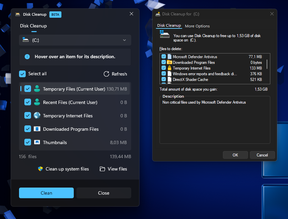288x219 pixels.
Task: Click the 1,53 GB total disk space gain value
Action: (261, 89)
